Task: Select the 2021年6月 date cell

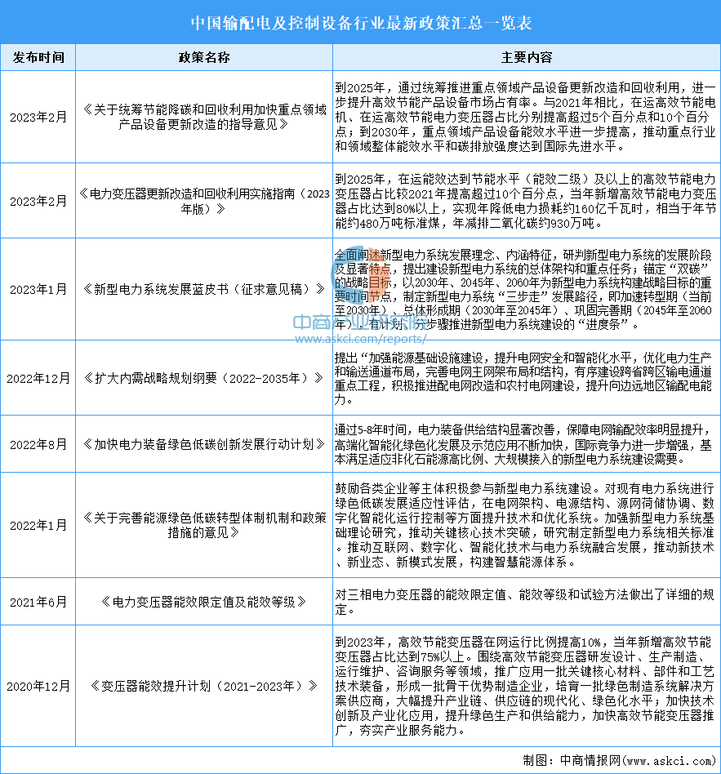Action: 38,602
